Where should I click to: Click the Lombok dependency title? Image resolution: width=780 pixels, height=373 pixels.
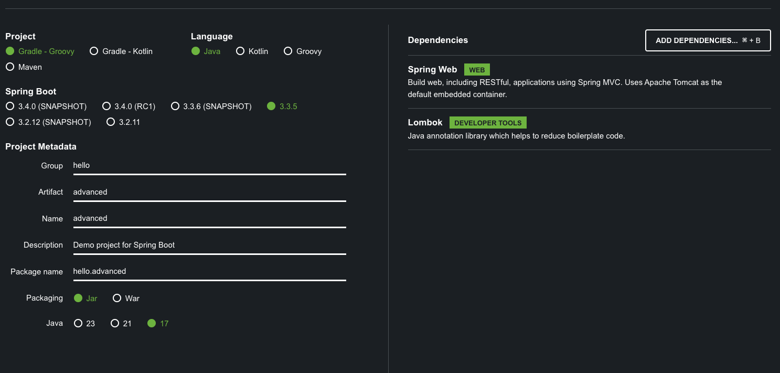tap(425, 123)
